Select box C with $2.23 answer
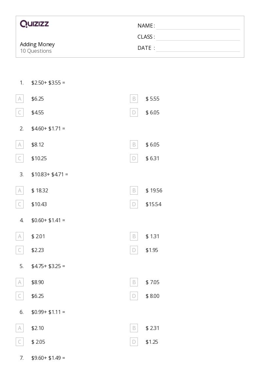 [20, 250]
